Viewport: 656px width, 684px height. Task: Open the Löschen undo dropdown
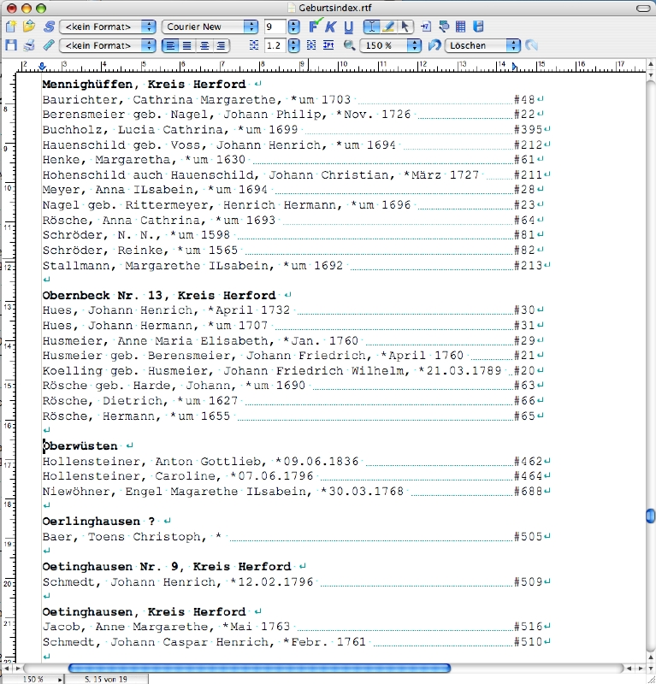(482, 45)
